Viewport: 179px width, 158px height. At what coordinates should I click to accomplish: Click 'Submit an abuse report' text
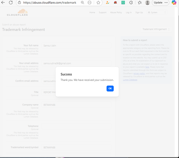click(14, 25)
